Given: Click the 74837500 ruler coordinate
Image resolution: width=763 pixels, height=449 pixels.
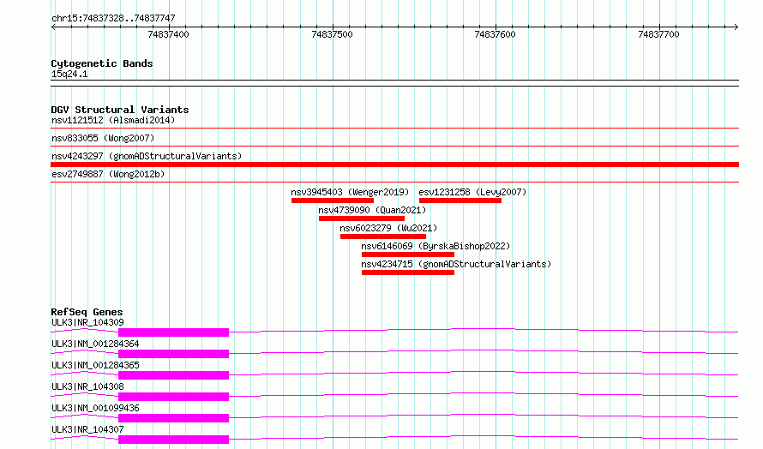Looking at the screenshot, I should coord(333,34).
